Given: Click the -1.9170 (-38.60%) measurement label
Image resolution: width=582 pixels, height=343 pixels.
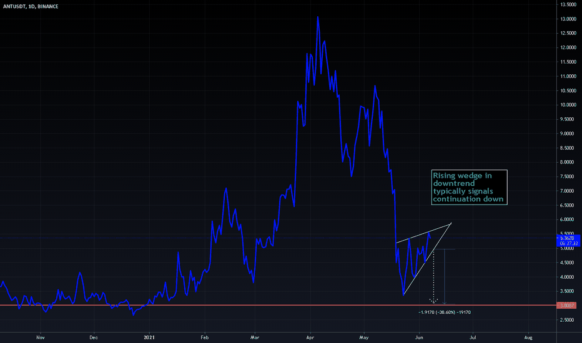Looking at the screenshot, I should pyautogui.click(x=444, y=312).
